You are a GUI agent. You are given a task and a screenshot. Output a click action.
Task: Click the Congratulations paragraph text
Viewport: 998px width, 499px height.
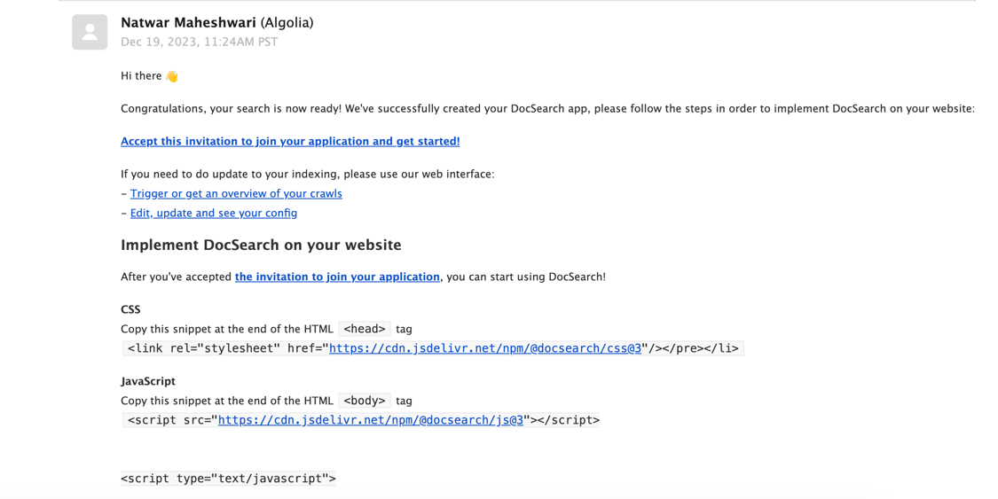(547, 109)
